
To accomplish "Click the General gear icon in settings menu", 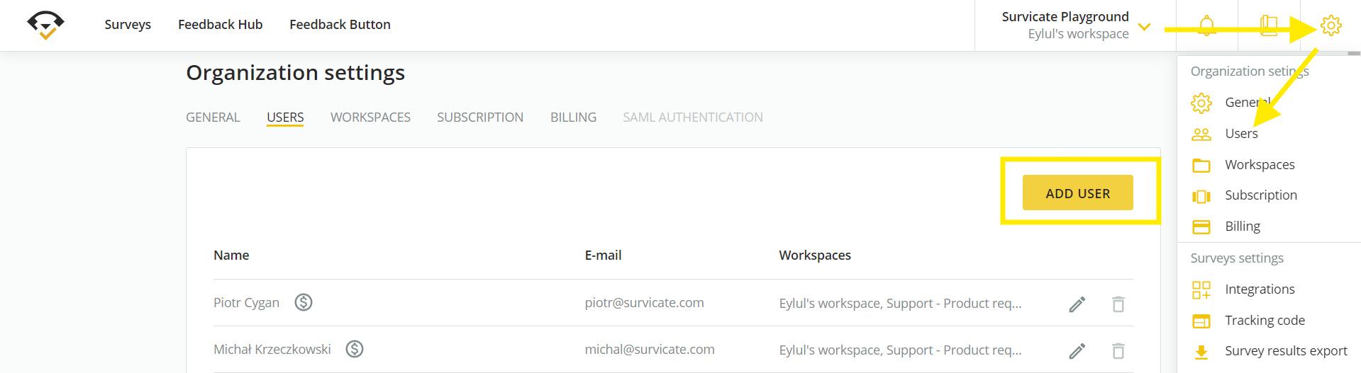I will pos(1201,103).
